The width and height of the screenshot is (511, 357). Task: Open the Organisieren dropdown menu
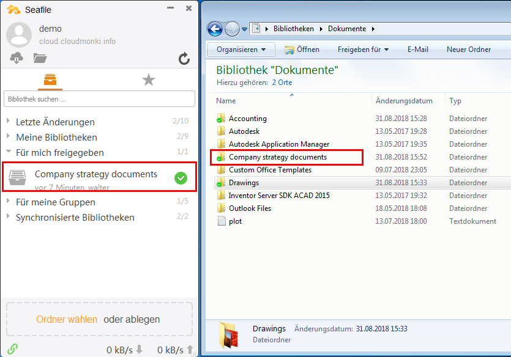241,50
